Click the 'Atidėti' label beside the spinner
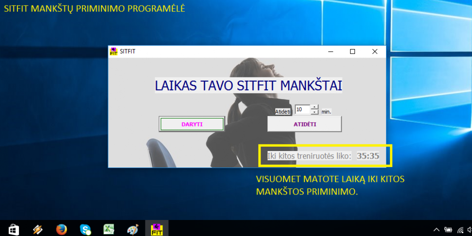The height and width of the screenshot is (236, 472). 283,112
